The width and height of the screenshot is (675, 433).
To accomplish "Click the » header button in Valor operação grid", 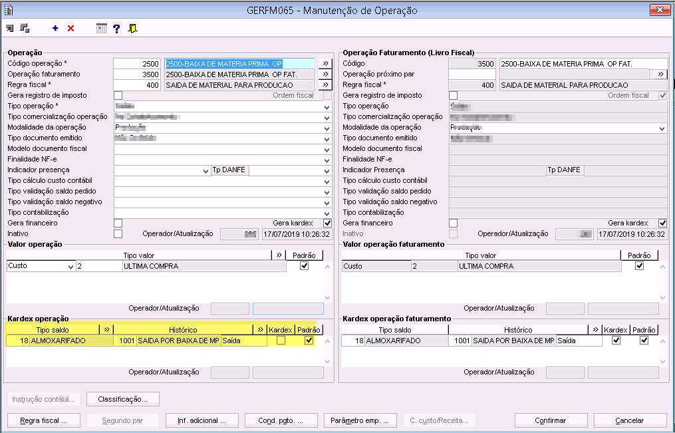I will tap(279, 255).
